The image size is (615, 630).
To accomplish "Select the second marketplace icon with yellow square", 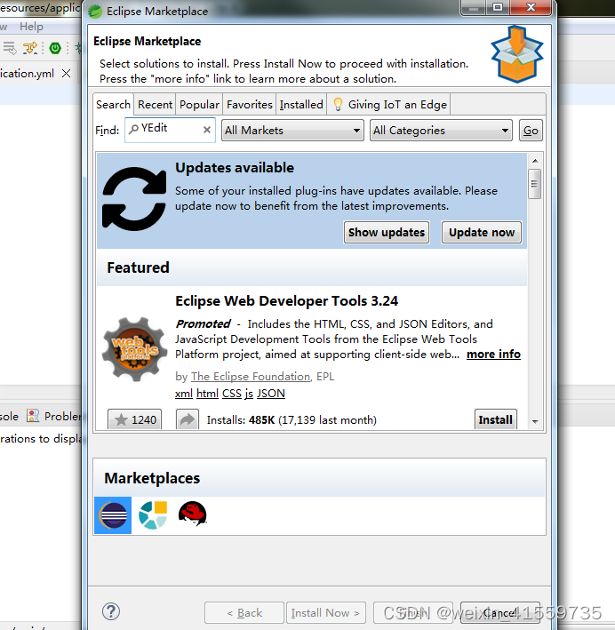I will click(153, 515).
